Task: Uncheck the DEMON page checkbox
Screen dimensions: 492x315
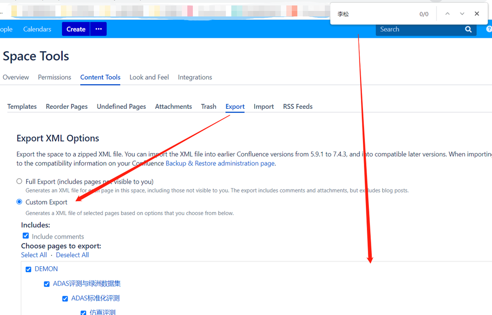Action: (x=29, y=269)
